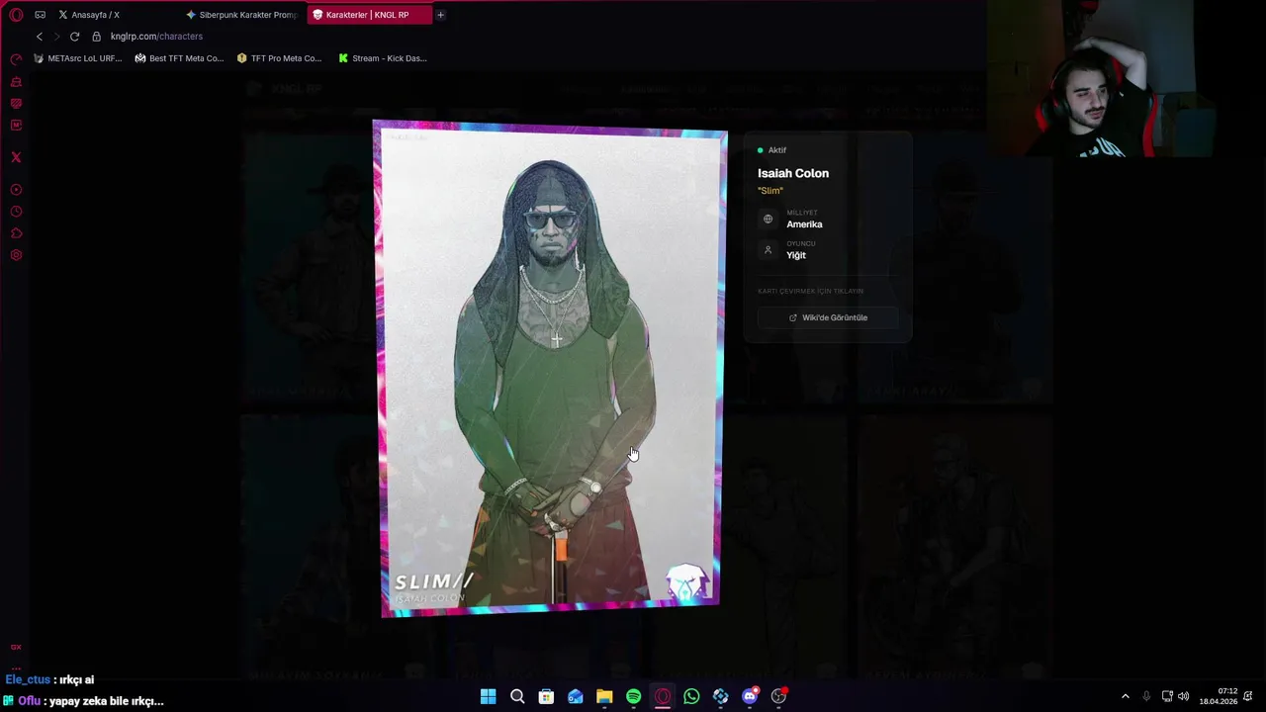1266x712 pixels.
Task: View site security lock icon info
Action: (x=96, y=37)
